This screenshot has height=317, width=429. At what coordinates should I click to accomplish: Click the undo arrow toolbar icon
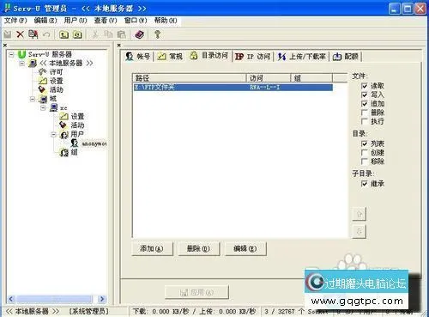pos(46,34)
